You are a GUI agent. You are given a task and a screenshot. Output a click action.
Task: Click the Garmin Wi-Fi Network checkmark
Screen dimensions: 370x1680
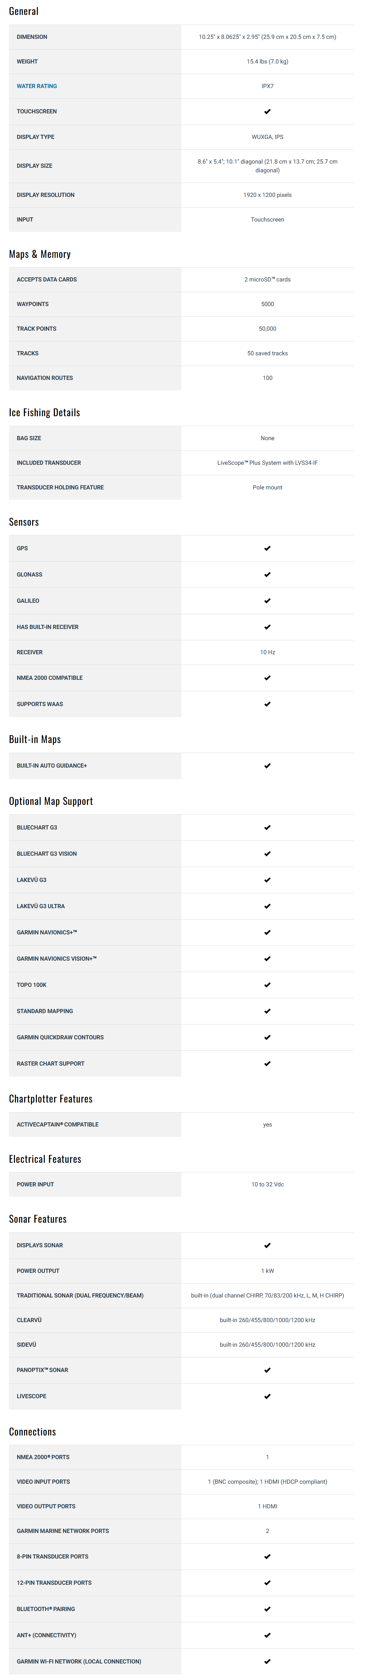pos(267,1661)
